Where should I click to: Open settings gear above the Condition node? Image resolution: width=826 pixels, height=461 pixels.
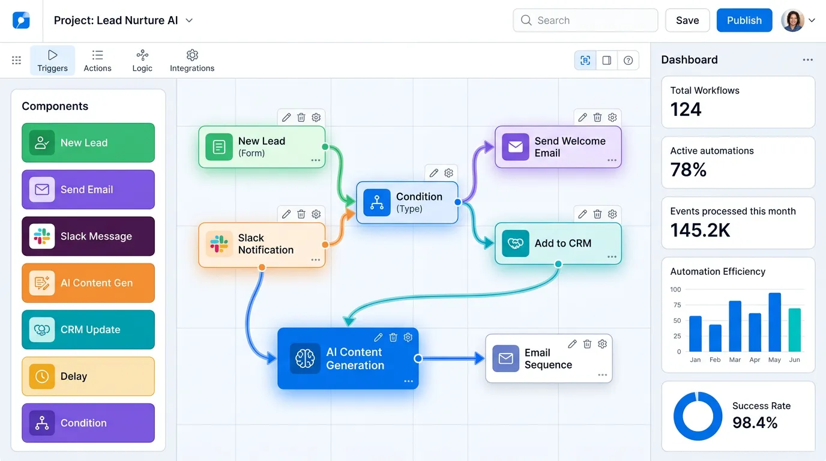(448, 173)
